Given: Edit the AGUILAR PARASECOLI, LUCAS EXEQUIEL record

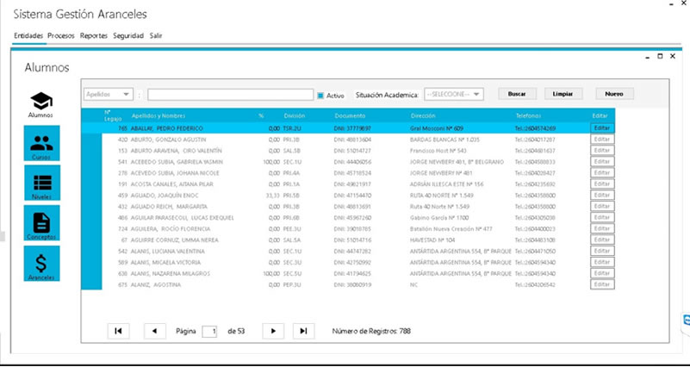Looking at the screenshot, I should click(602, 217).
